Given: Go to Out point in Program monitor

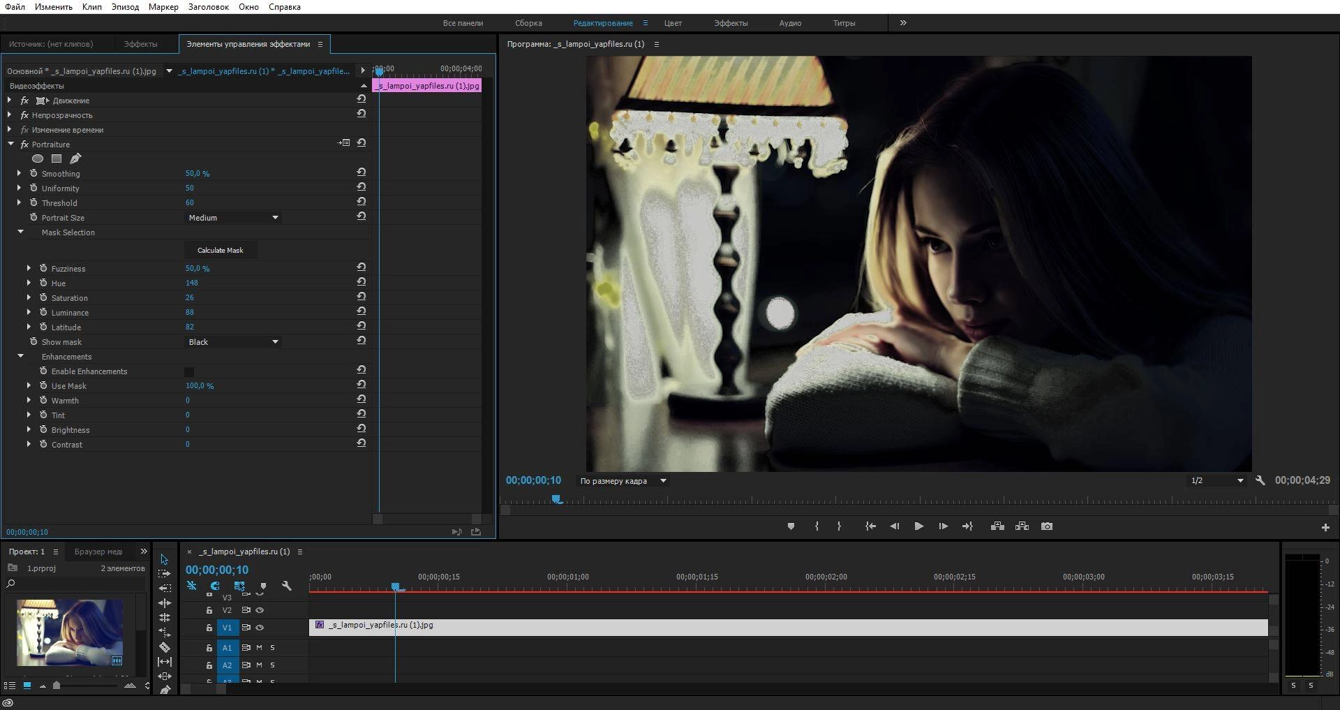Looking at the screenshot, I should (x=967, y=526).
